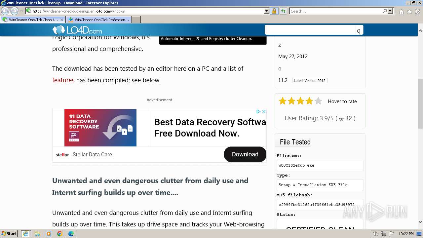Viewport: 423px width, 238px height.
Task: Open the search provider dropdown arrow
Action: point(390,11)
